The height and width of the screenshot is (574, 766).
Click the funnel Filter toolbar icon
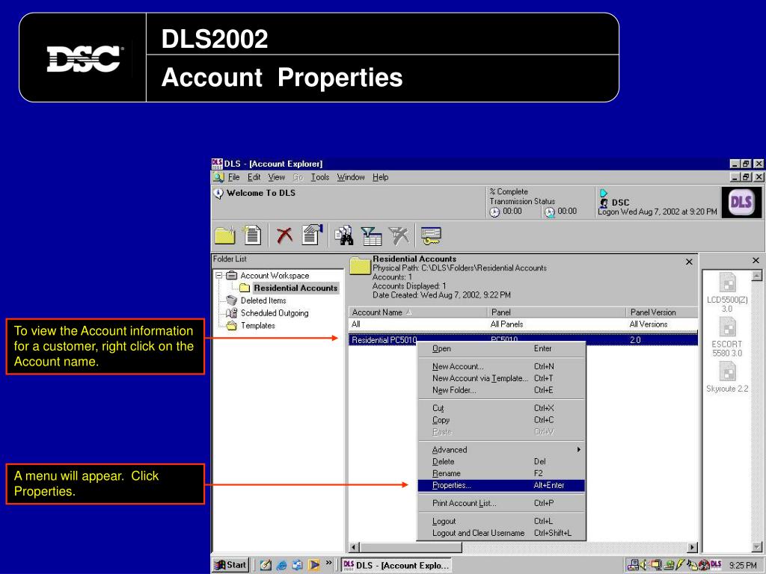(372, 235)
